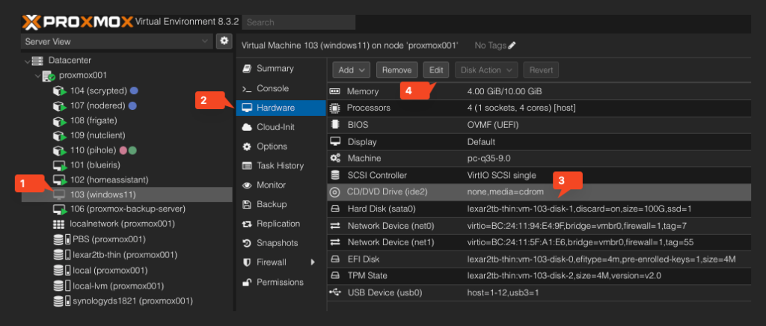Viewport: 766px width, 326px height.
Task: Open the Permissions tab
Action: (281, 282)
